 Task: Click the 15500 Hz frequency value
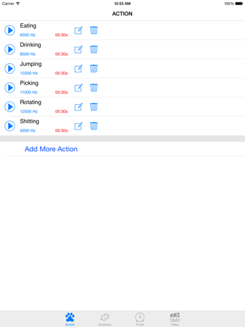[29, 73]
